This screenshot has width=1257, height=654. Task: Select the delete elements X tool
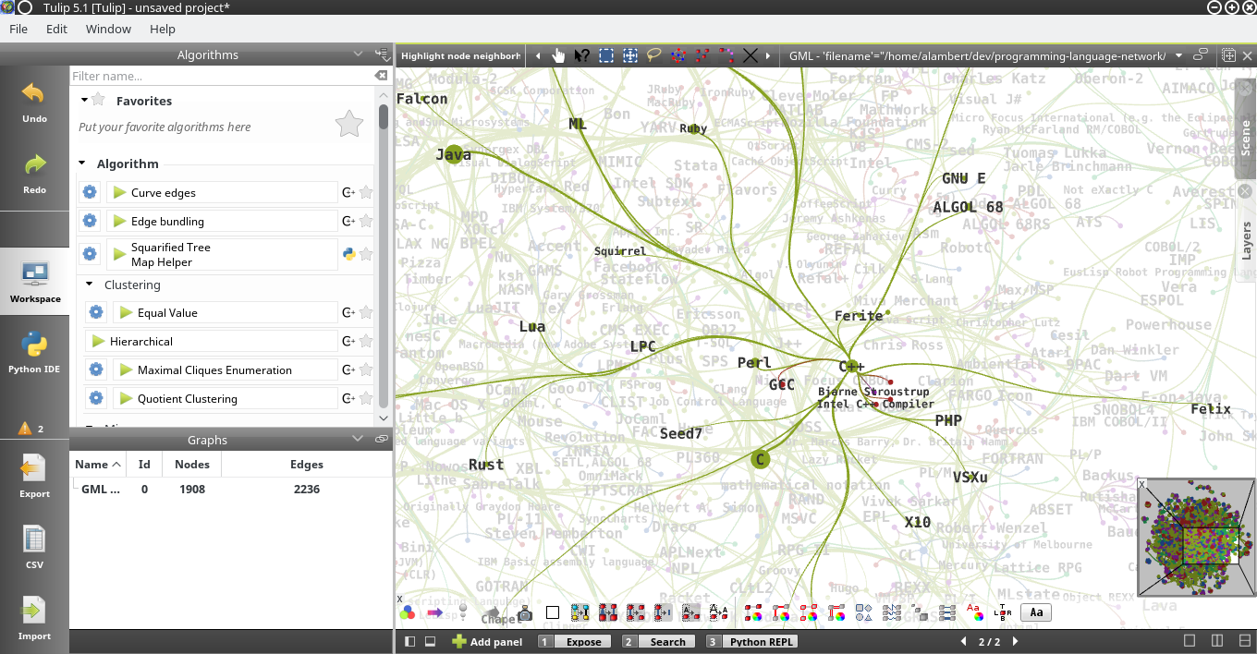750,55
